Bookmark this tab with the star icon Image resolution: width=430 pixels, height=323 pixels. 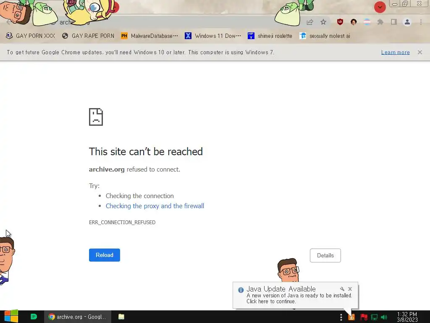(x=323, y=22)
